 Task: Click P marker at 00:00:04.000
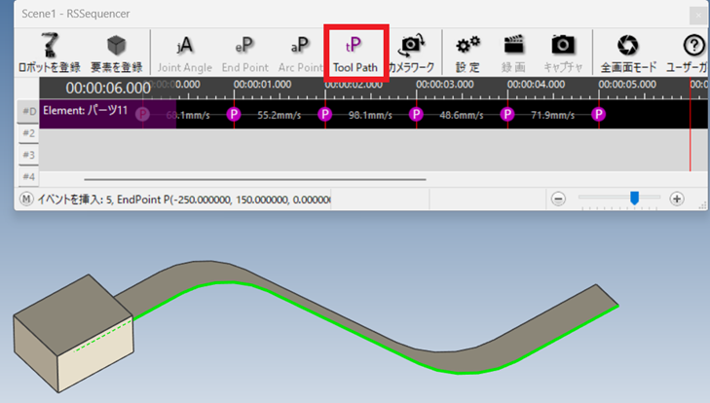pyautogui.click(x=507, y=114)
